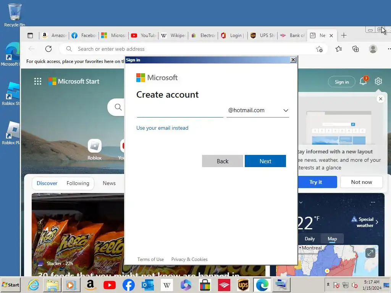Switch to the Bank of America tab
The image size is (391, 293).
point(292,35)
